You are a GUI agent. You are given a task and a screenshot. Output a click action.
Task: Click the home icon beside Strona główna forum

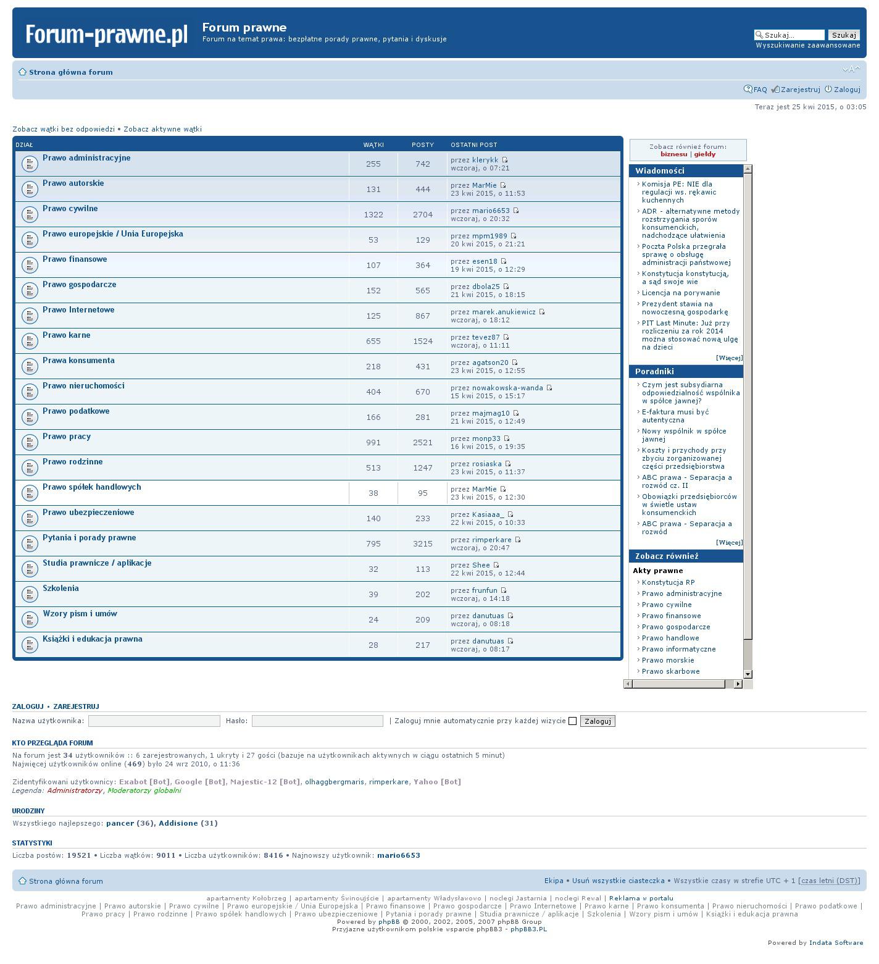click(22, 72)
